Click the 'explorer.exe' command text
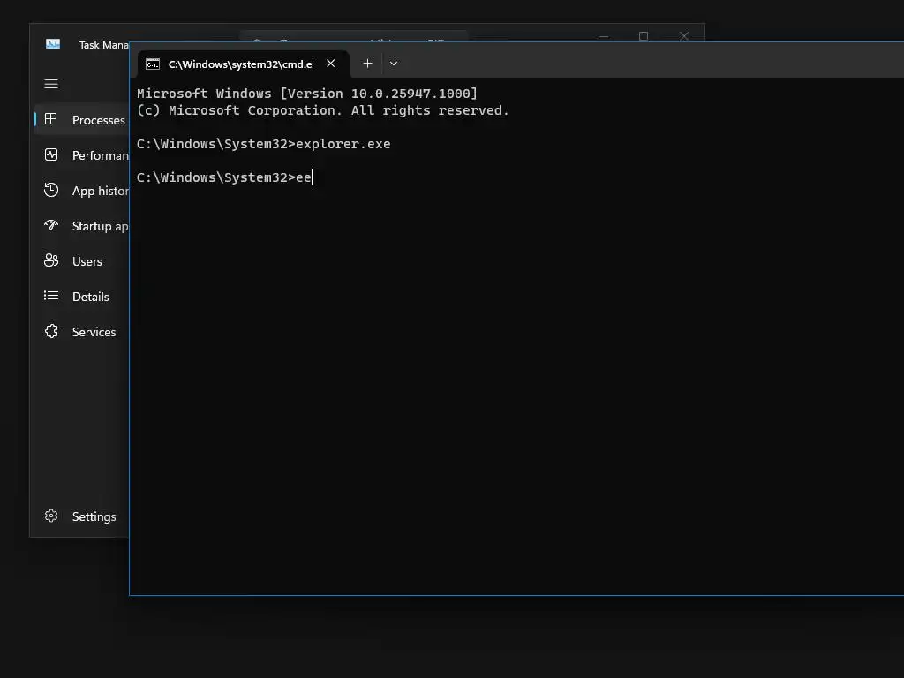This screenshot has width=904, height=678. point(343,144)
